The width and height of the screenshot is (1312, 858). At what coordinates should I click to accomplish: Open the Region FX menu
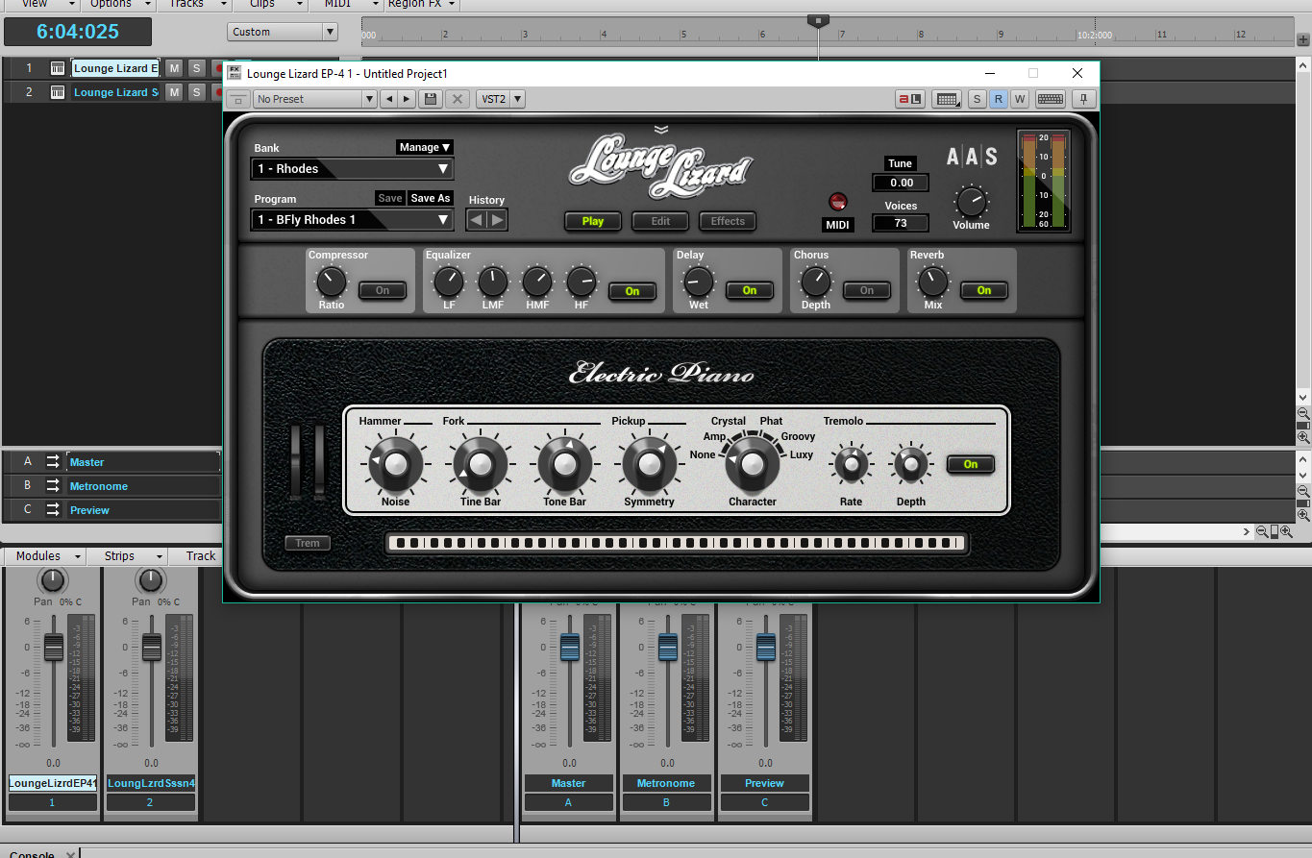(x=421, y=4)
